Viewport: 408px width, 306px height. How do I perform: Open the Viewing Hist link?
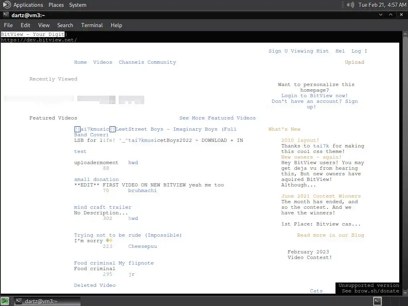(x=310, y=51)
